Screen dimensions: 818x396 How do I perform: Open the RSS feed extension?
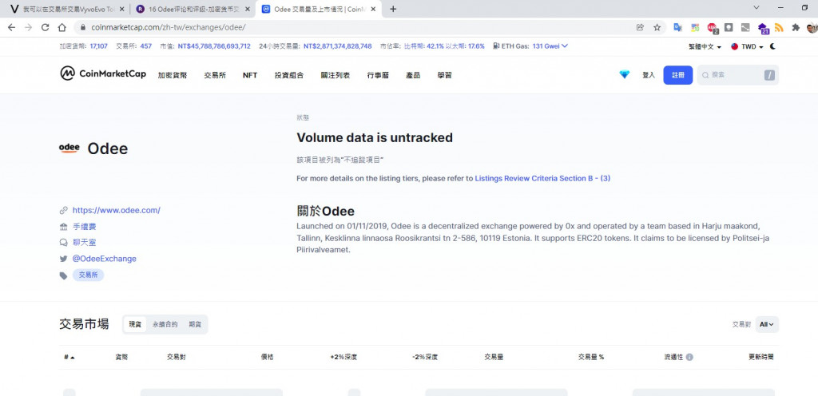click(x=779, y=28)
